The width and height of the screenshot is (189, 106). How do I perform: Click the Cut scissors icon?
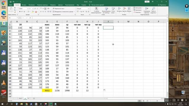(x=15, y=8)
